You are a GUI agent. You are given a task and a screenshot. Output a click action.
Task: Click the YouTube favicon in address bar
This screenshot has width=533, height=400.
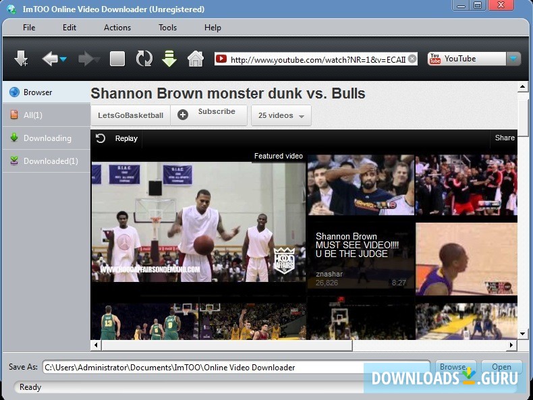pyautogui.click(x=221, y=59)
